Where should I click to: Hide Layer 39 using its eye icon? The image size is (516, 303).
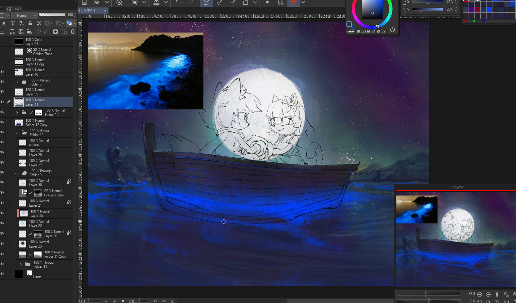(2, 92)
